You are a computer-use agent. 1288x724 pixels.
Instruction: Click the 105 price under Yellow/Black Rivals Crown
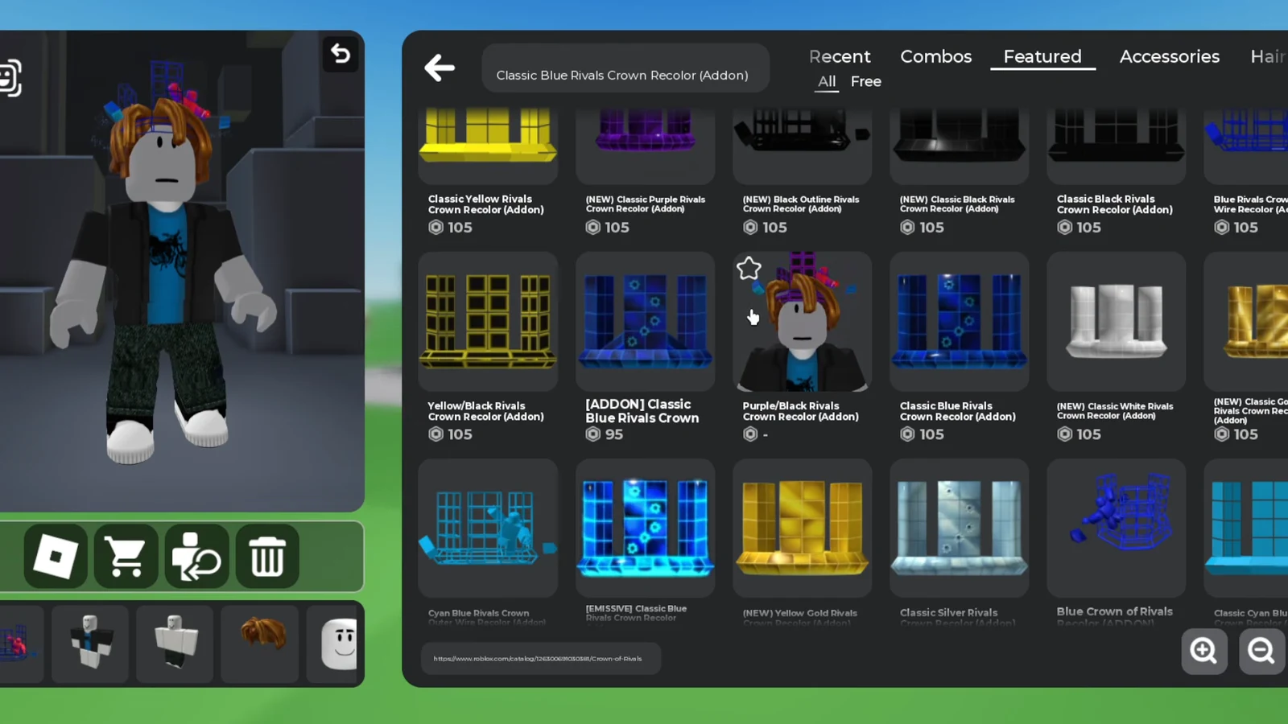coord(450,434)
